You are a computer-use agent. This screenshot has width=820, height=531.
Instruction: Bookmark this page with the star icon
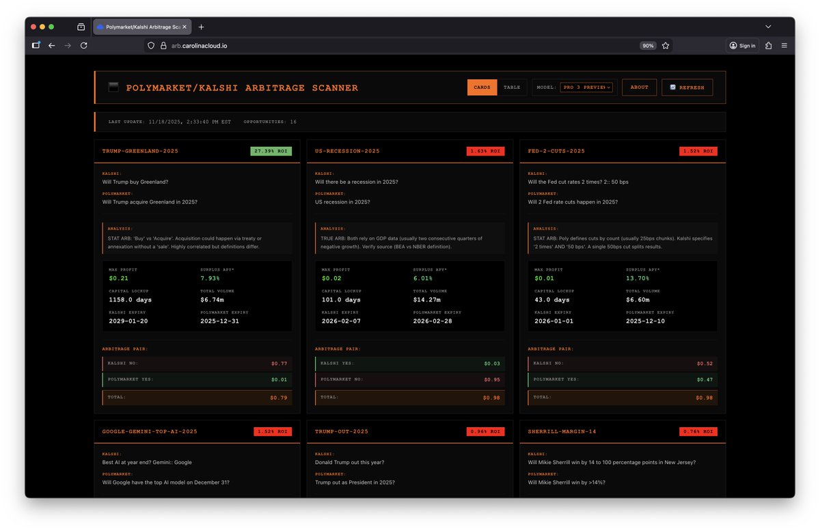(x=666, y=46)
